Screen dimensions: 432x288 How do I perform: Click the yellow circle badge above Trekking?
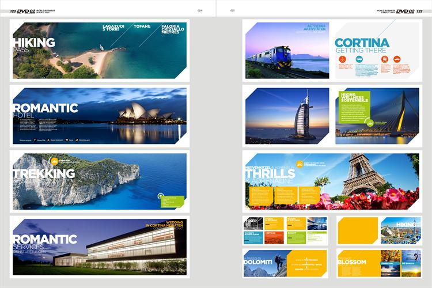click(x=54, y=162)
